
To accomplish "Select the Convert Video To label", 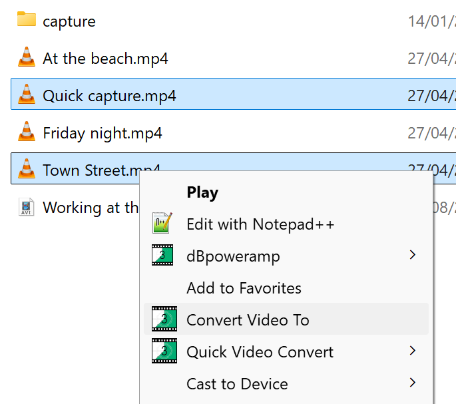I will click(248, 320).
